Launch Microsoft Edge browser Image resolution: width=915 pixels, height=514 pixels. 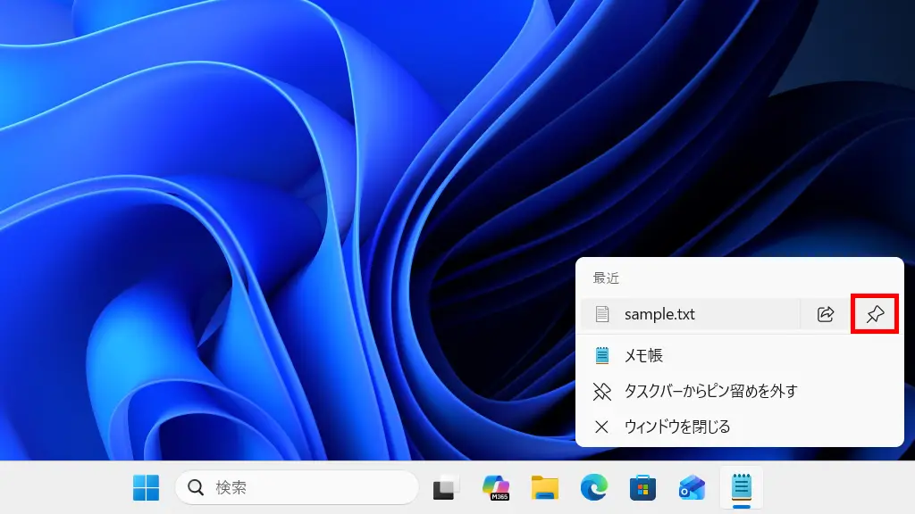[x=593, y=487]
